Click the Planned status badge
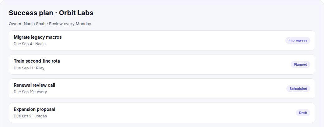The height and width of the screenshot is (127, 324). tap(300, 64)
